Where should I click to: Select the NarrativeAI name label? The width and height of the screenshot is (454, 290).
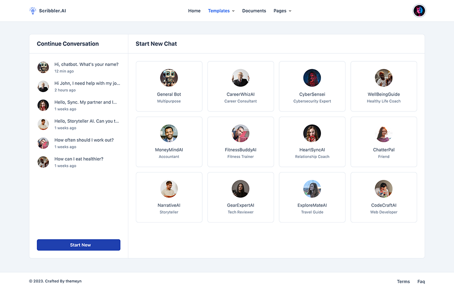pos(169,205)
